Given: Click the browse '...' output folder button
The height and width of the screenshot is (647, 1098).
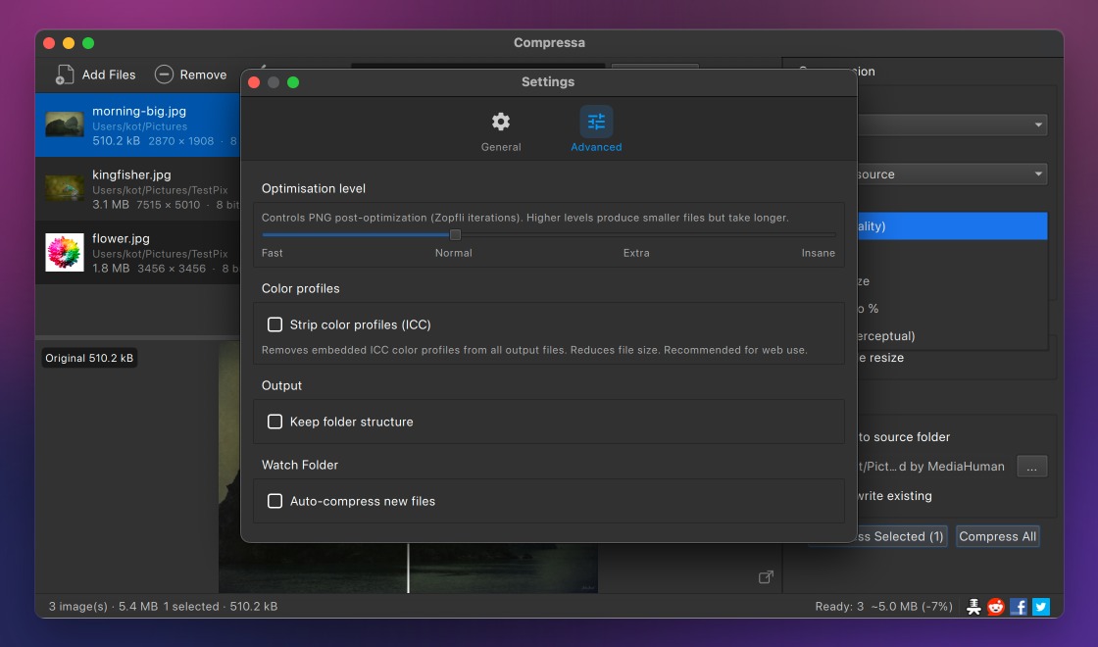Looking at the screenshot, I should (x=1031, y=467).
